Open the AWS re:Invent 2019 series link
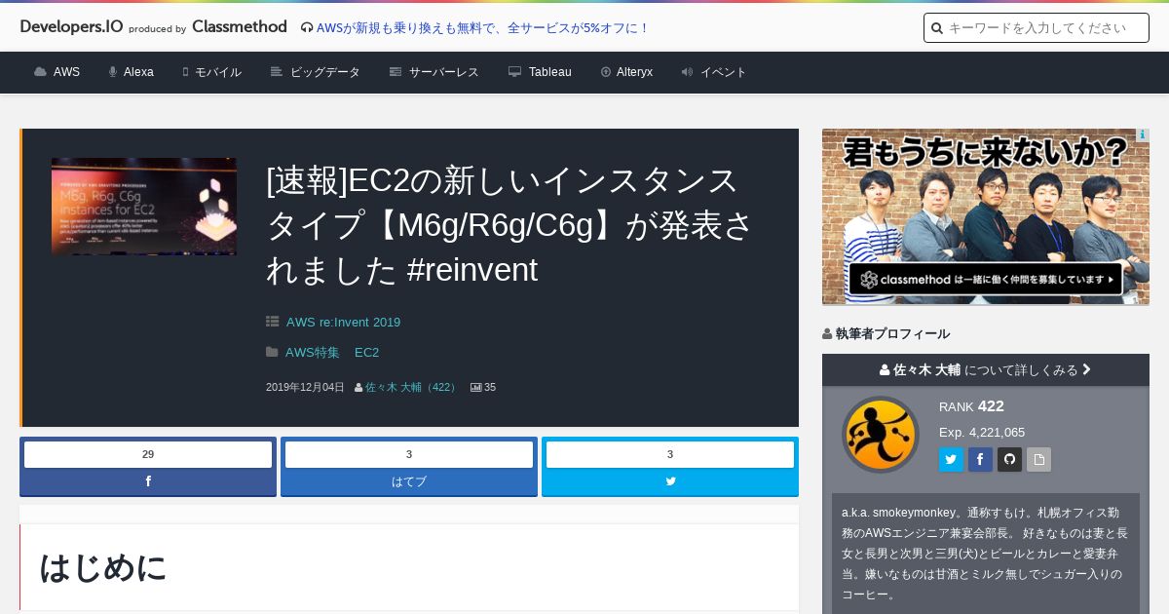Viewport: 1169px width, 614px height. pos(343,323)
